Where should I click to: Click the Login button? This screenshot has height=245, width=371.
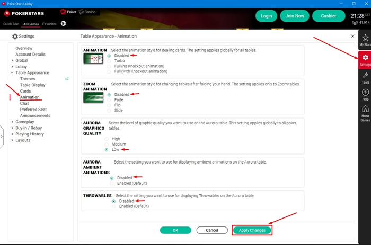pos(266,16)
